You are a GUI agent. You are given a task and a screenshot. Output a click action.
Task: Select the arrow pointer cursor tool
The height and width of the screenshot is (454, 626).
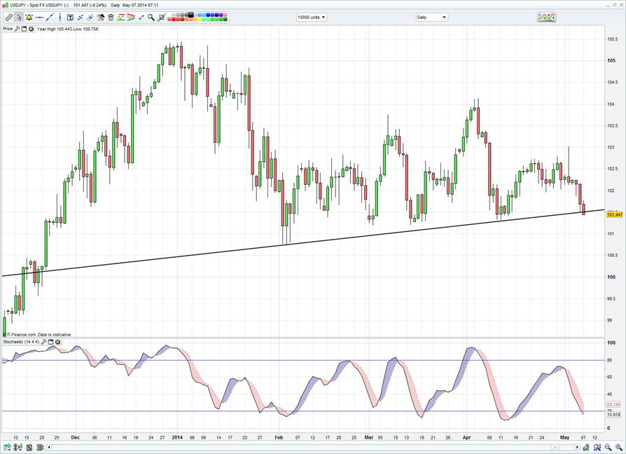[x=19, y=18]
